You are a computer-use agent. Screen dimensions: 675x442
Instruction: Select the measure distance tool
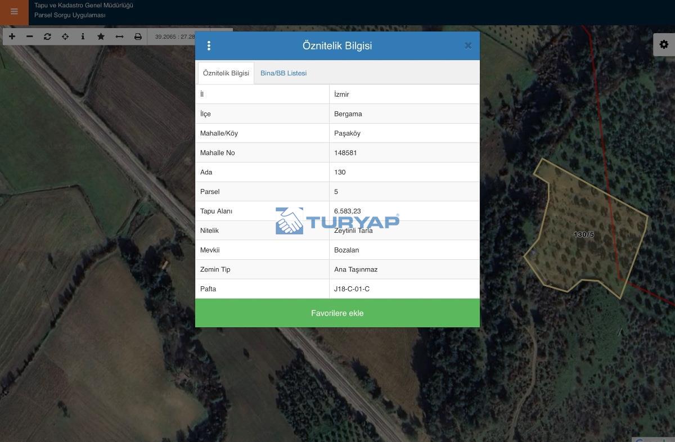tap(119, 37)
